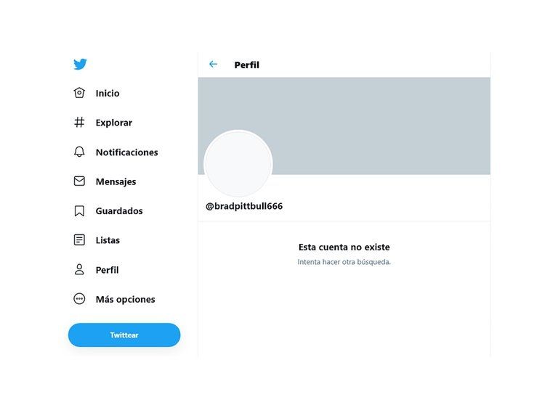Go back using the arrow icon

(213, 65)
